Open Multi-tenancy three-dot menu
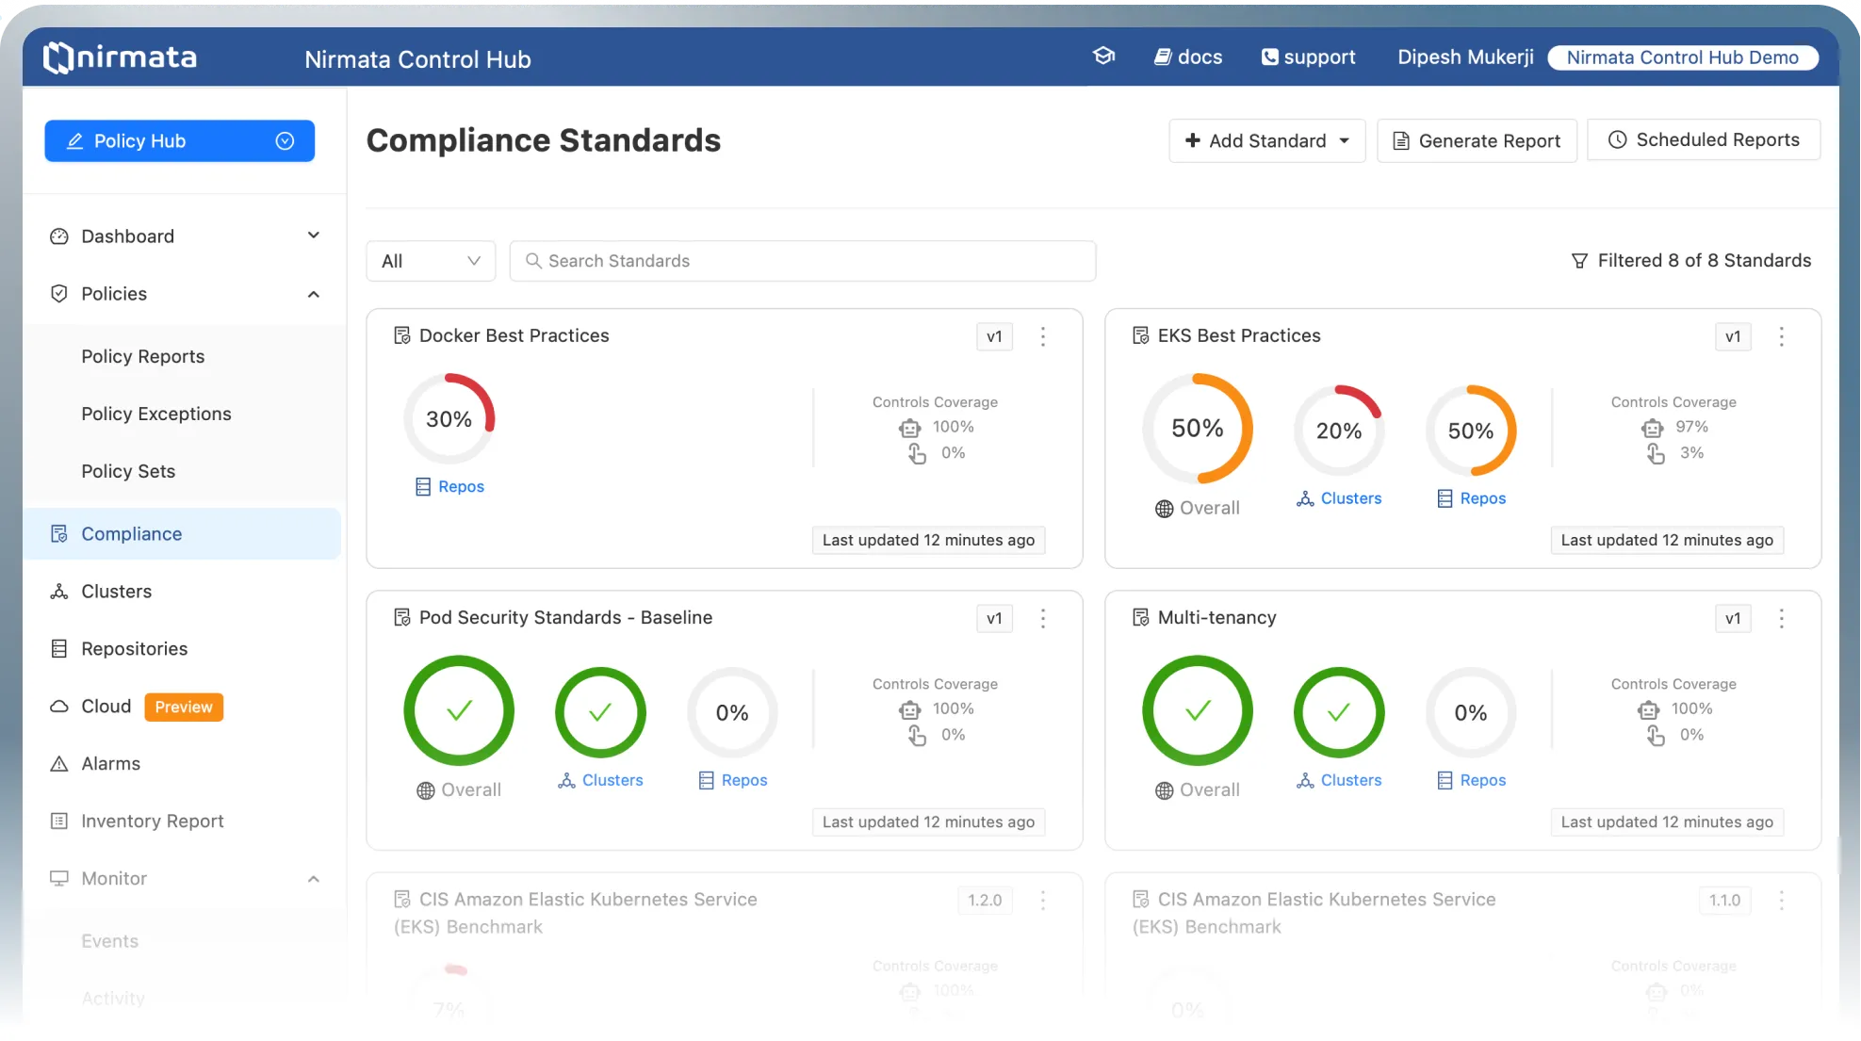Screen dimensions: 1861x1041 click(x=1782, y=618)
